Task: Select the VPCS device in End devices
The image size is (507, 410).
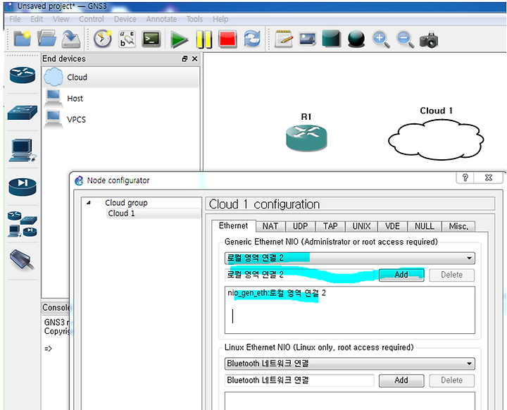Action: point(120,120)
